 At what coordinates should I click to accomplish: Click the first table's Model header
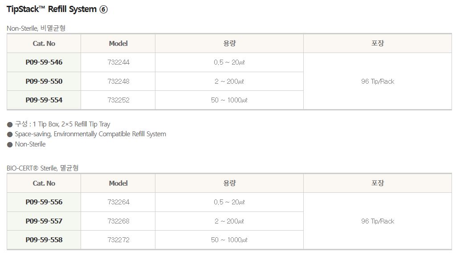118,44
